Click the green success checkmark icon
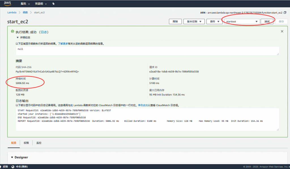This screenshot has width=290, height=169. pos(12,32)
